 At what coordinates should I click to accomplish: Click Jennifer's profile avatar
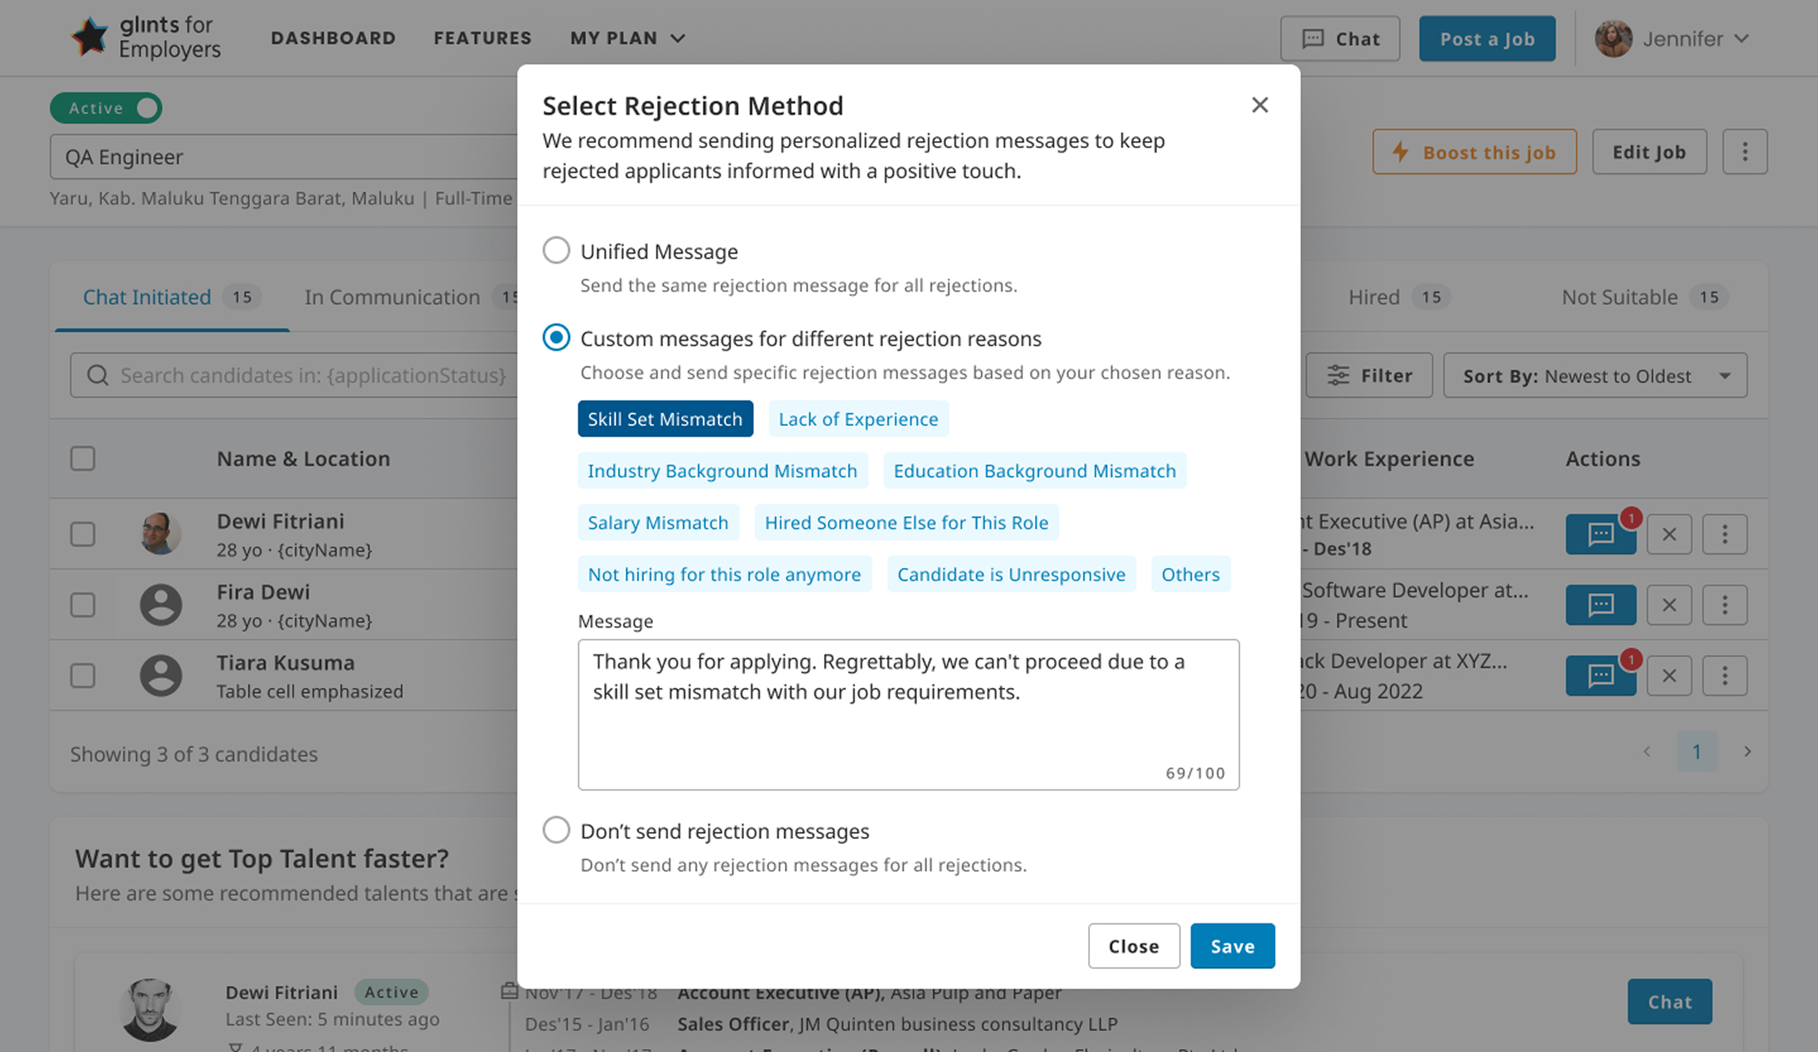[x=1613, y=39]
